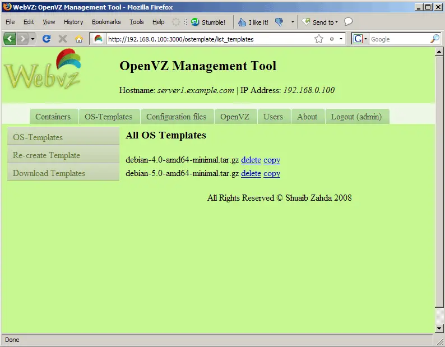Click the vertical scrollbar thumb
445x347 pixels.
click(439, 182)
